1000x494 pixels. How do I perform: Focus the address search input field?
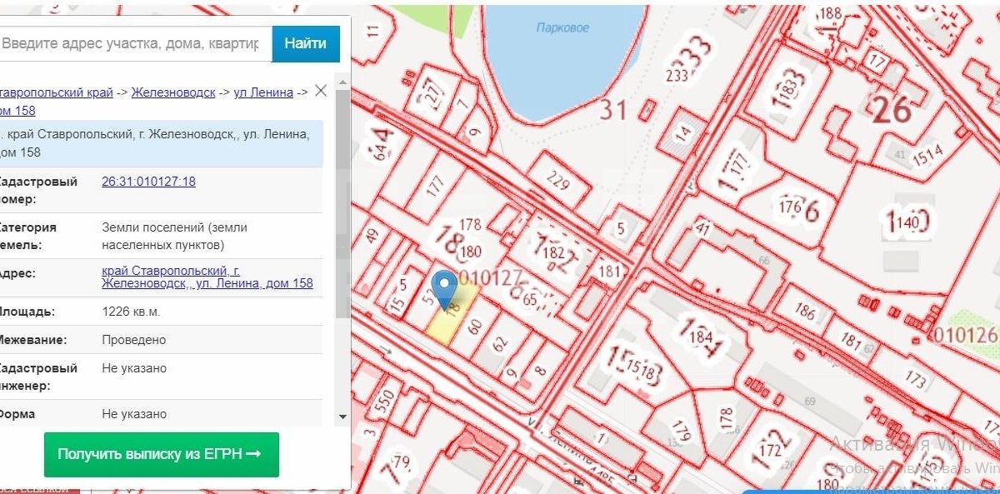click(x=133, y=43)
